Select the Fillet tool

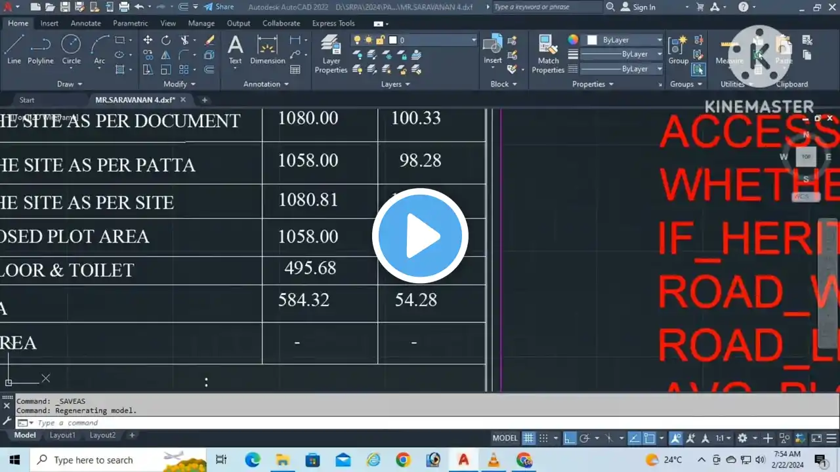[184, 55]
